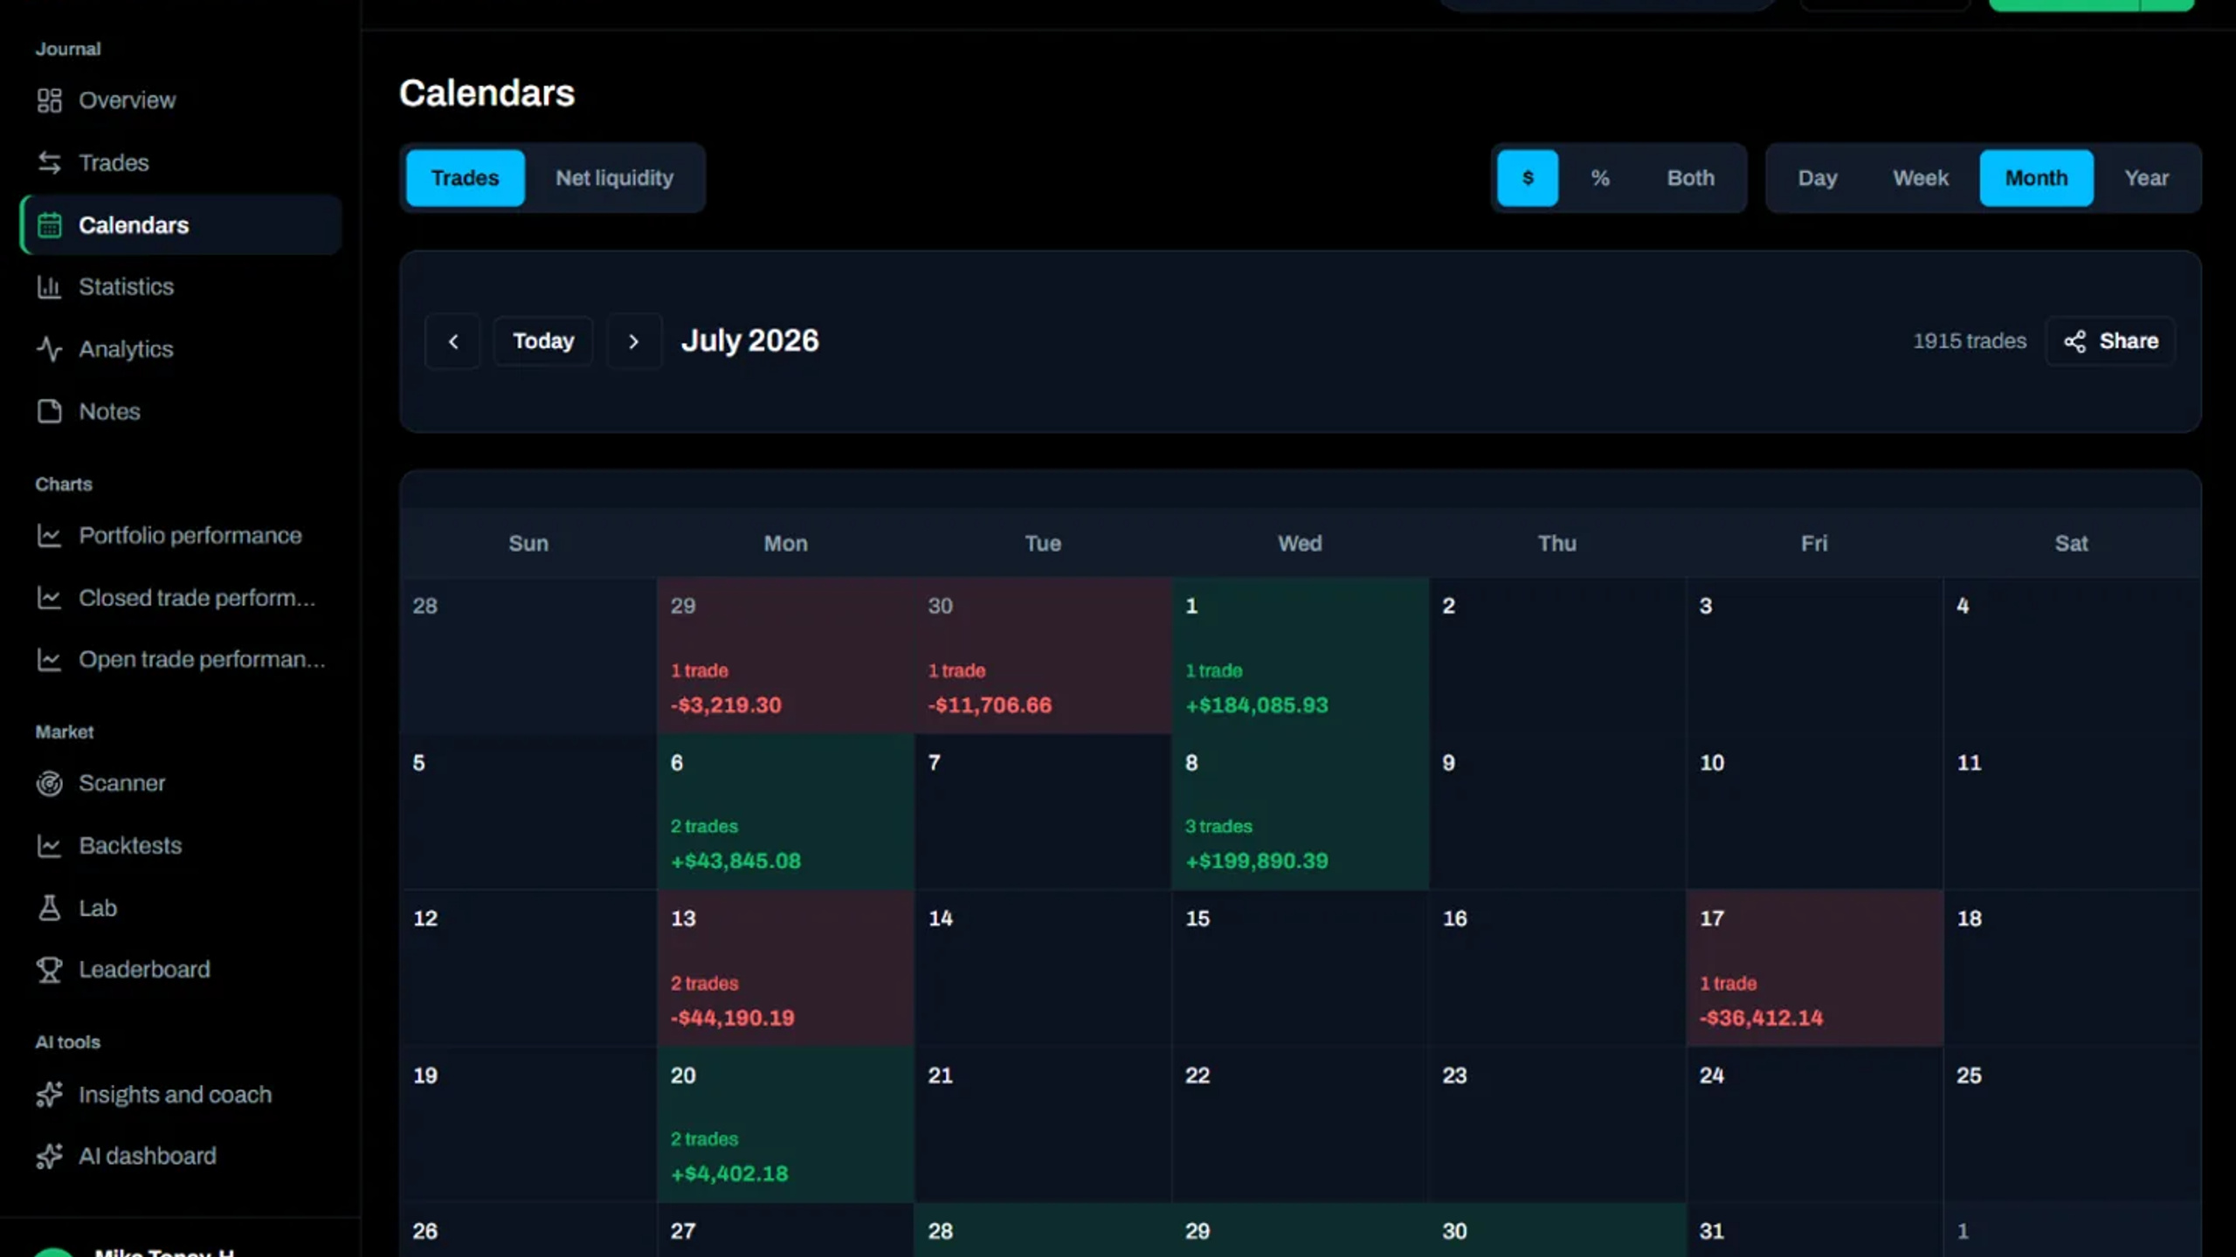Switch to the Net liquidity tab
The image size is (2236, 1257).
click(x=614, y=178)
